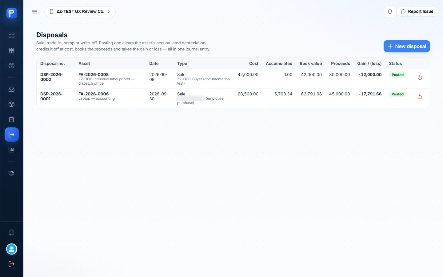Image resolution: width=443 pixels, height=277 pixels.
Task: Click the Date column header
Action: coord(154,63)
